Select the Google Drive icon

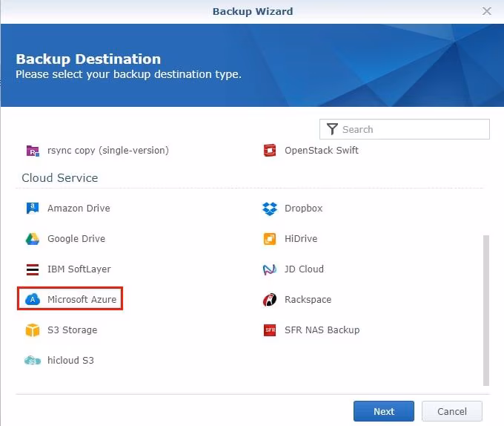[32, 239]
